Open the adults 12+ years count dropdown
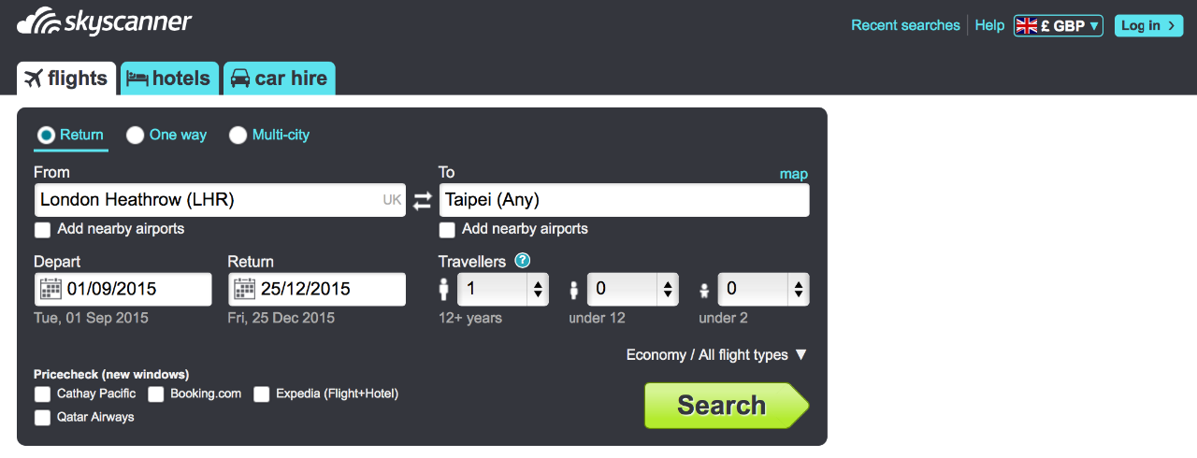The width and height of the screenshot is (1197, 458). [503, 289]
